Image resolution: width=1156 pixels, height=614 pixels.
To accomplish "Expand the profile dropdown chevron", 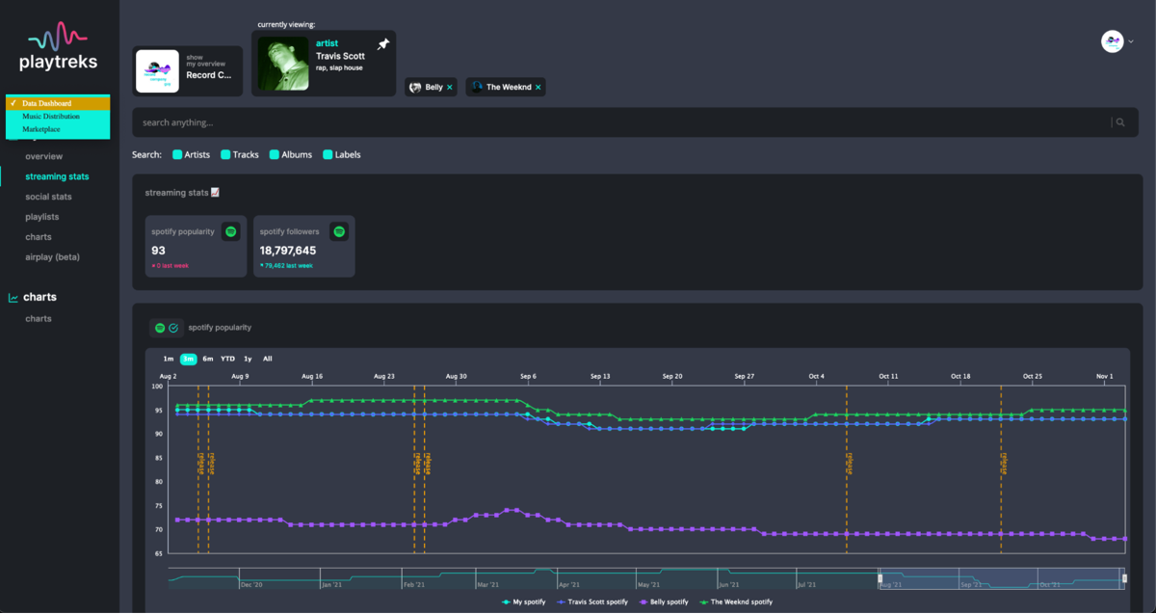I will tap(1131, 41).
